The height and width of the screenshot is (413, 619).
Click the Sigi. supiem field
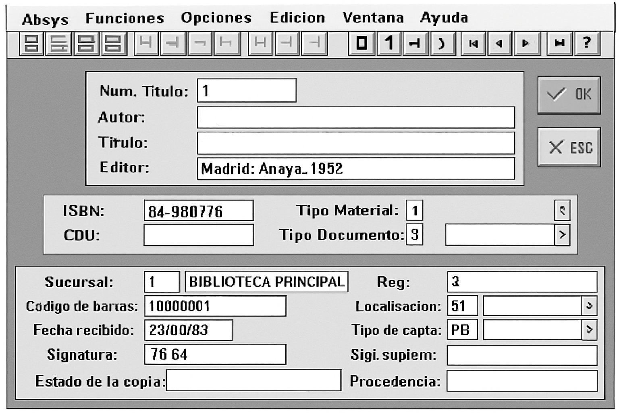tap(522, 355)
